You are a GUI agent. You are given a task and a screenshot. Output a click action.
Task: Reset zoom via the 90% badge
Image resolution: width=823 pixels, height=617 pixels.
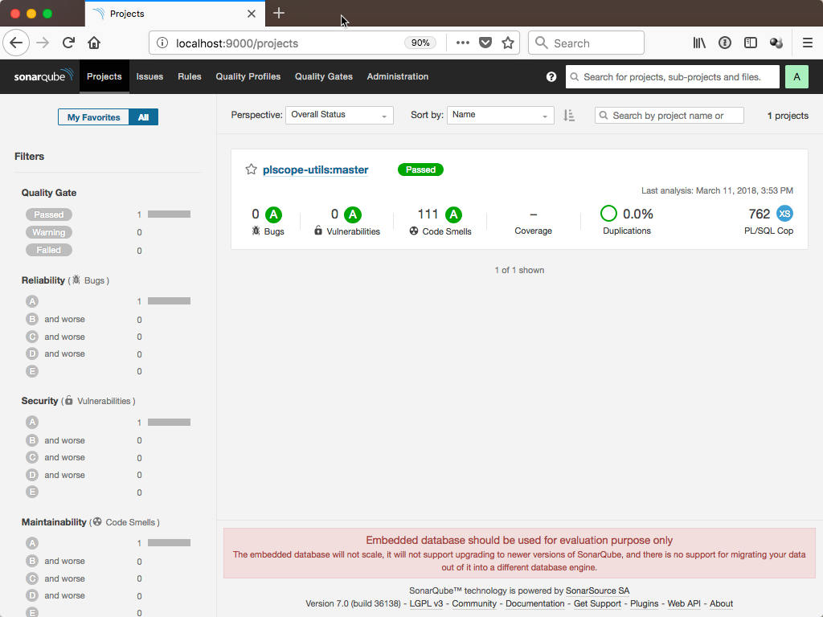pyautogui.click(x=420, y=43)
